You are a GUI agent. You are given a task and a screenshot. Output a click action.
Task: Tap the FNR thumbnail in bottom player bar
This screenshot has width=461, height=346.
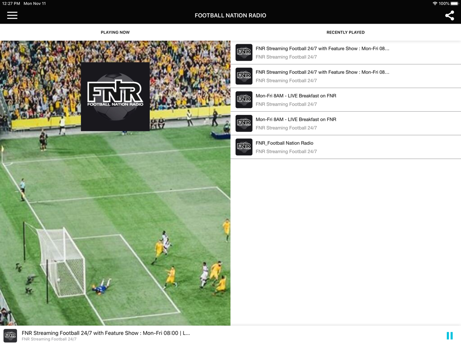coord(10,336)
